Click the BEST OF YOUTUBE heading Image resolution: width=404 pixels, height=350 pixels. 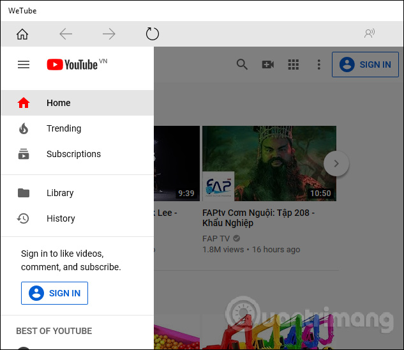click(x=54, y=331)
